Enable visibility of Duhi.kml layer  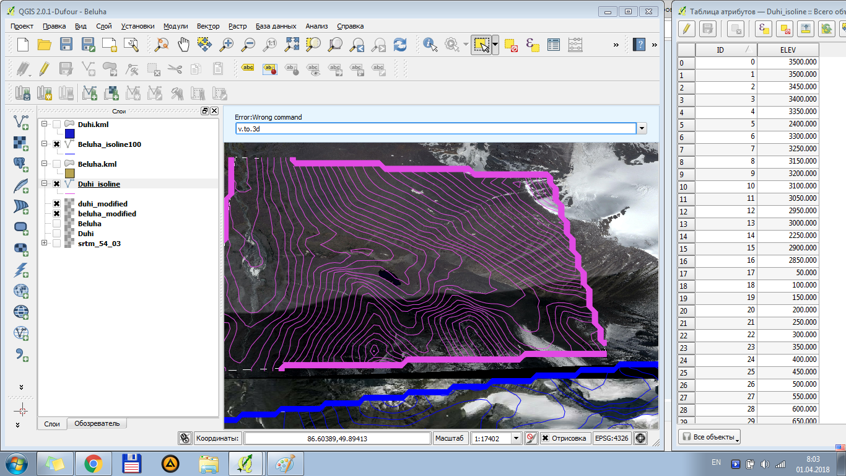pyautogui.click(x=57, y=125)
